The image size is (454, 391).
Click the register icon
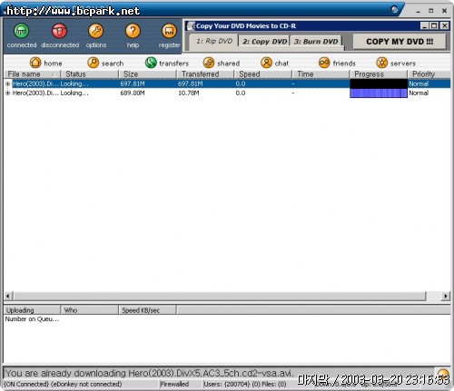point(169,31)
